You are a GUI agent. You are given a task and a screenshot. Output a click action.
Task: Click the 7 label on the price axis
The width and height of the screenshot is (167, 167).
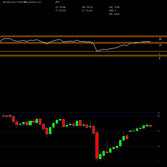point(158,161)
